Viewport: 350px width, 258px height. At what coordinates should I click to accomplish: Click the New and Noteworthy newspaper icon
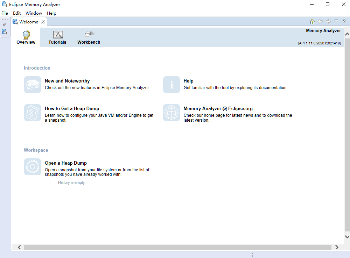point(33,85)
